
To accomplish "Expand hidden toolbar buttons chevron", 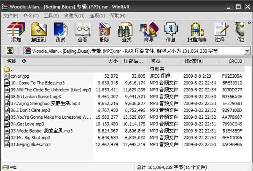I will coord(249,23).
